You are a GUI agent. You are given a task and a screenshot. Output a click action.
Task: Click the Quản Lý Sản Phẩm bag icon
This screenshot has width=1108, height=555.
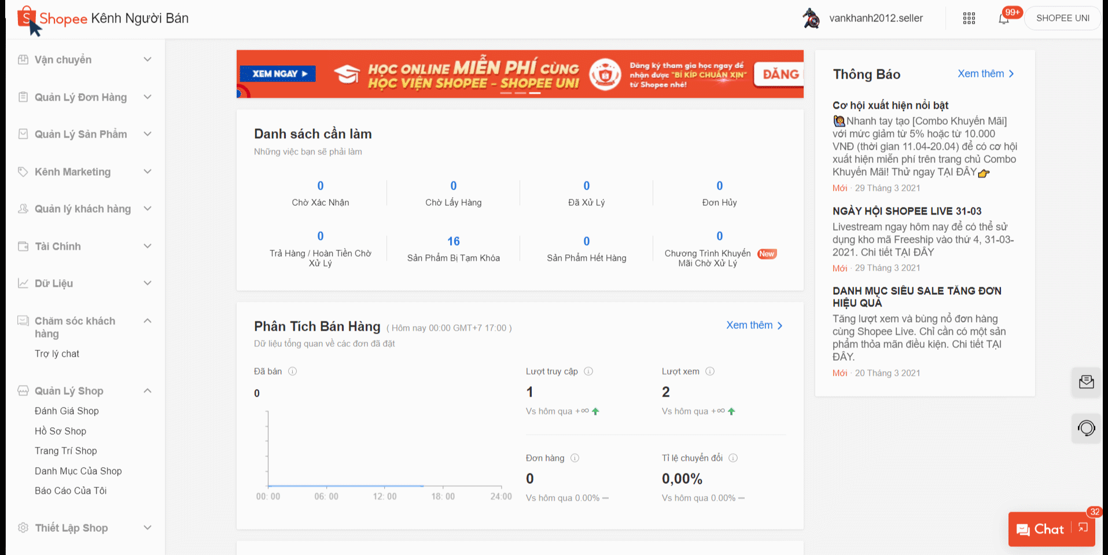click(23, 134)
